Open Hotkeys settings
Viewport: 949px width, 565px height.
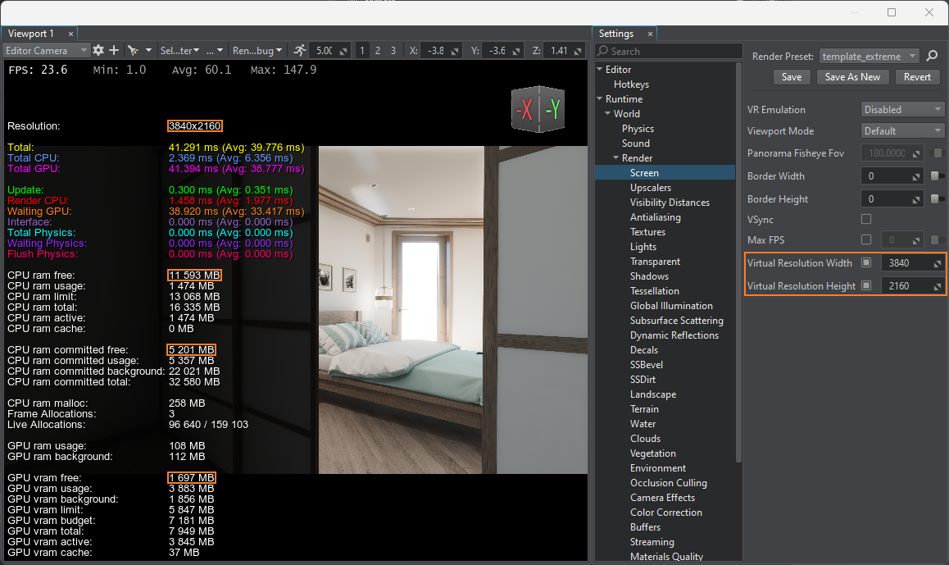tap(631, 84)
